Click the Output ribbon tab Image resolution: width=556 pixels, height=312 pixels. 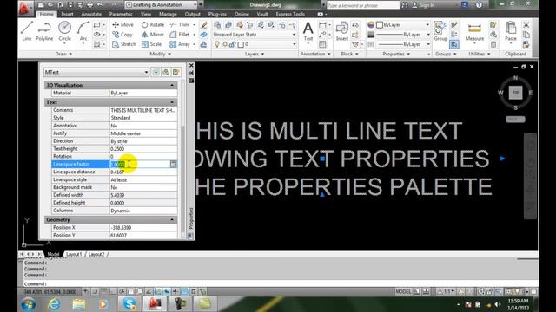pyautogui.click(x=193, y=14)
